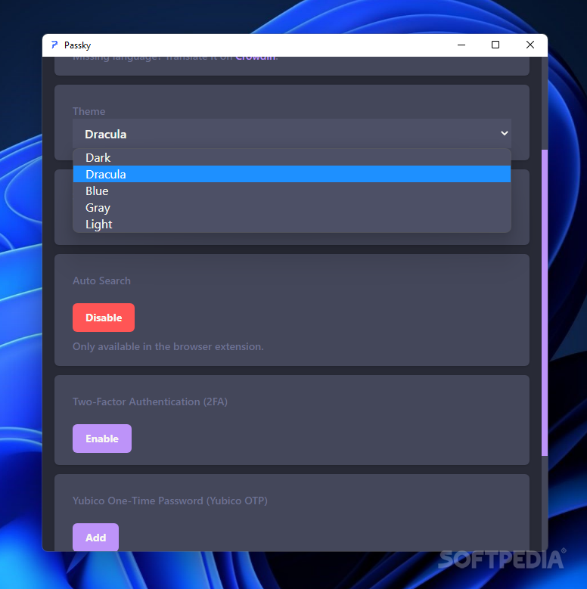Click the 'Only available in the browser extension.' note
The width and height of the screenshot is (587, 589).
tap(168, 346)
